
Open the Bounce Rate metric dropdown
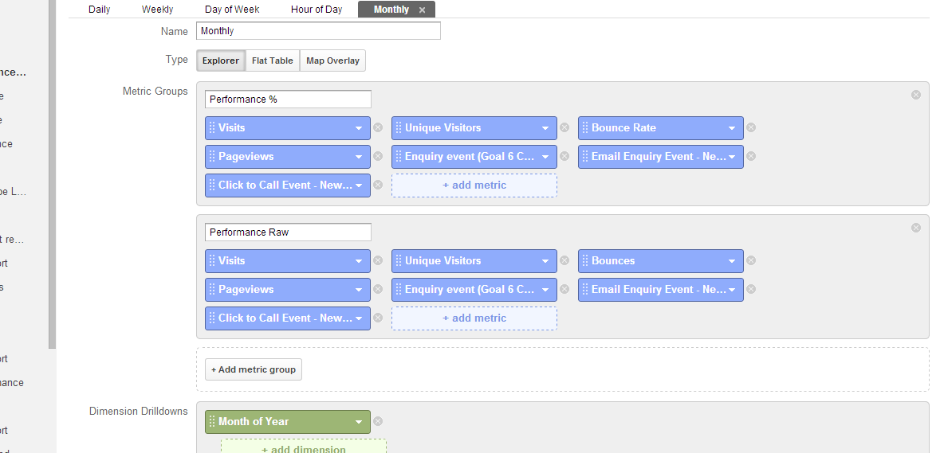(x=732, y=127)
